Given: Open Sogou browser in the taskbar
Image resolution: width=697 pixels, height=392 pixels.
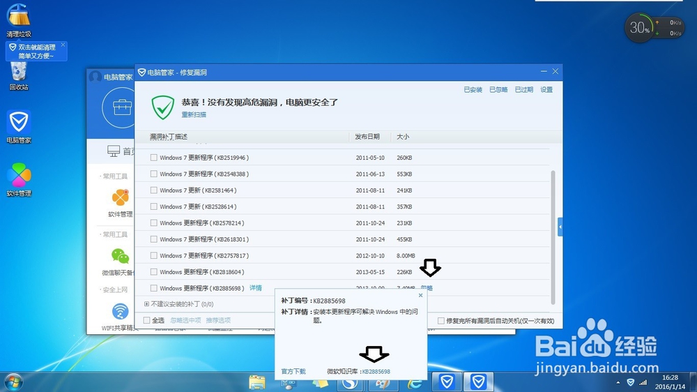Looking at the screenshot, I should [350, 383].
